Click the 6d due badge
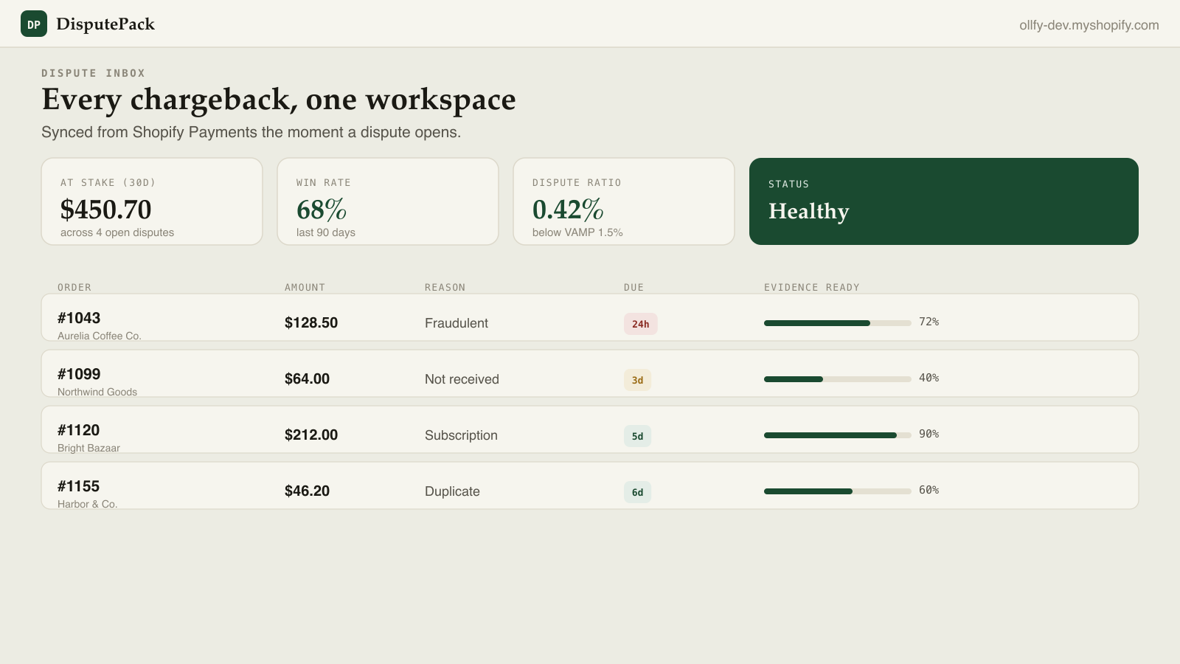 tap(637, 492)
